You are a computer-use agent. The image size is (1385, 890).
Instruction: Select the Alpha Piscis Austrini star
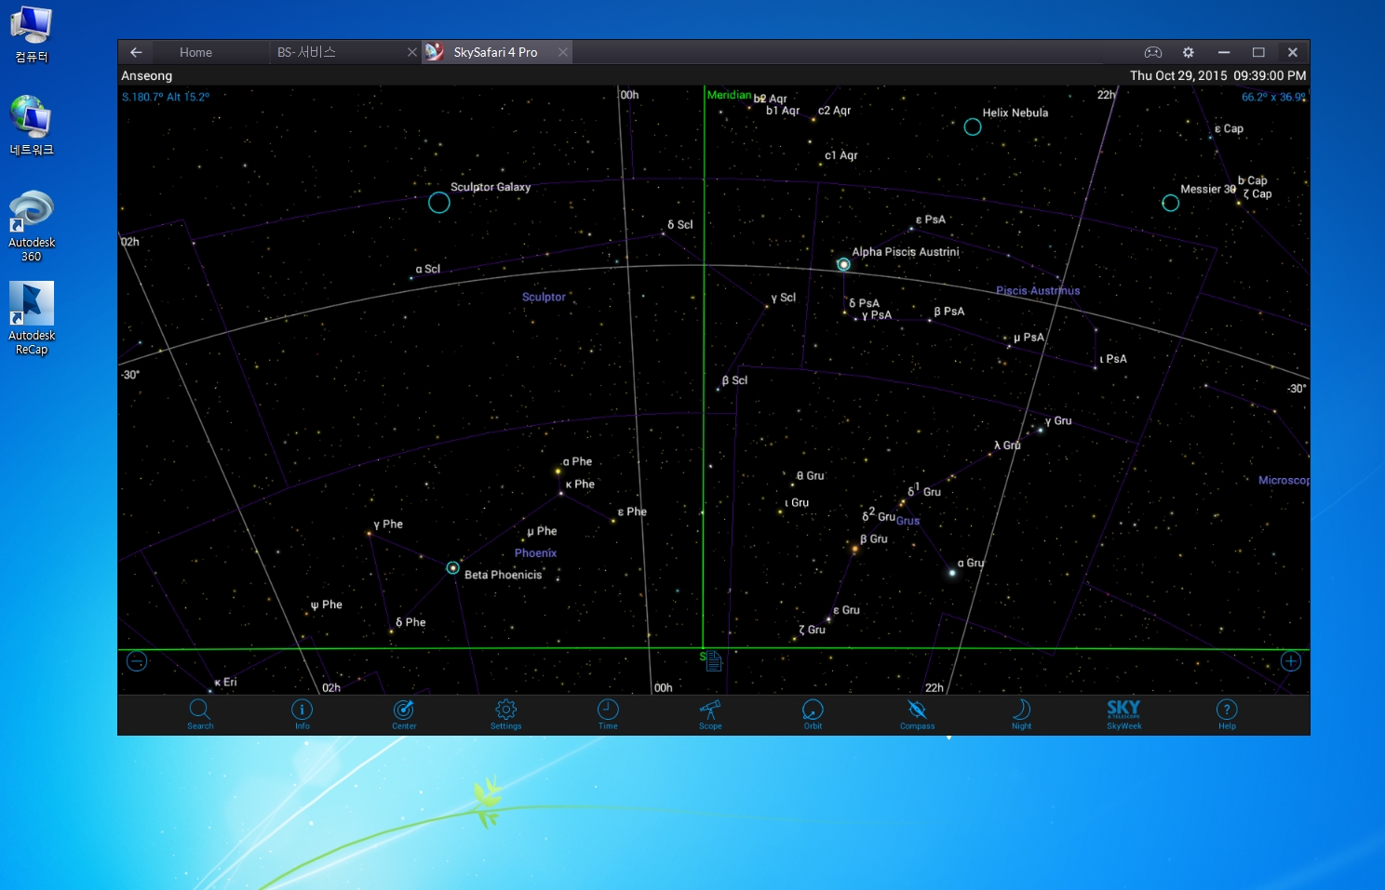coord(843,265)
